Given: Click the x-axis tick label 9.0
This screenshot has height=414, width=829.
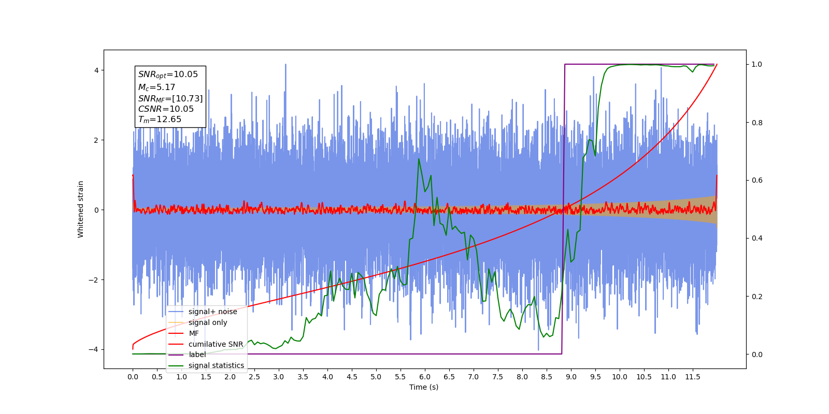Looking at the screenshot, I should [571, 377].
